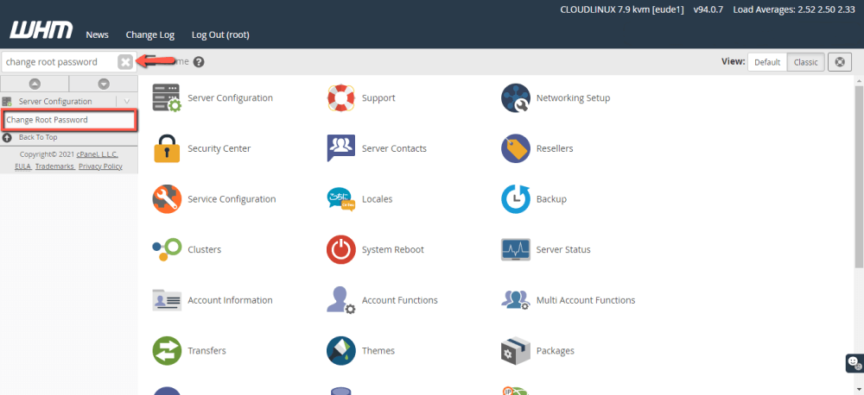Open the Server Contacts icon
This screenshot has width=864, height=395.
coord(341,148)
